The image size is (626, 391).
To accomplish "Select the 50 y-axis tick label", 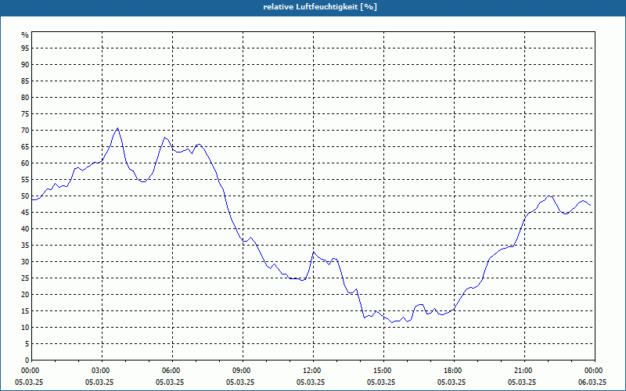I will (x=25, y=196).
